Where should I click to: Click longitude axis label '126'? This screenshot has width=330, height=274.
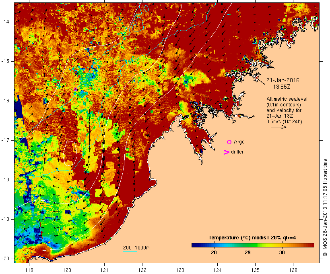point(293,270)
